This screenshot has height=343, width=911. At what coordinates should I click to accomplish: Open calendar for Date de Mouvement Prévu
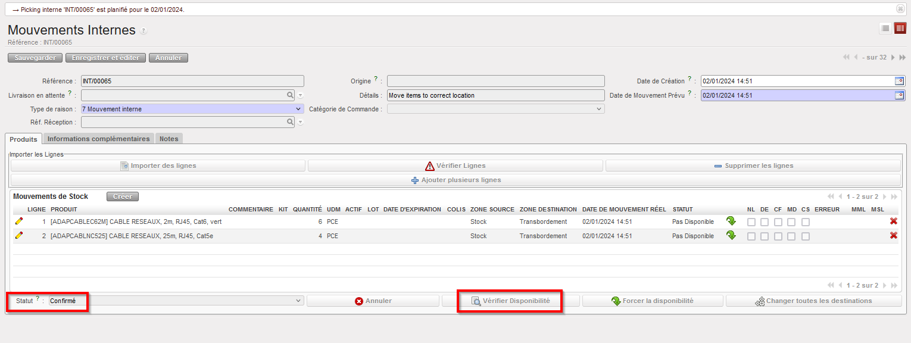899,95
